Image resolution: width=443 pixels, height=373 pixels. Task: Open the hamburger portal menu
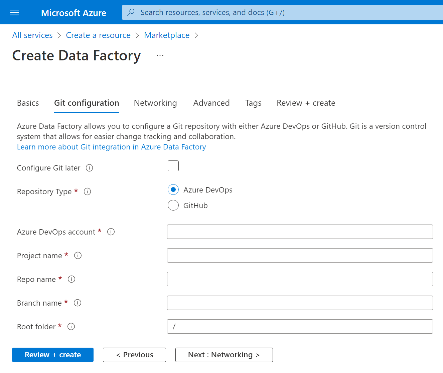tap(14, 13)
